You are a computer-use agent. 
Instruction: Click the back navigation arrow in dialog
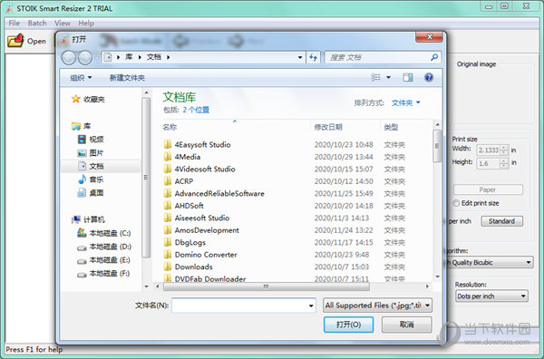tap(69, 58)
